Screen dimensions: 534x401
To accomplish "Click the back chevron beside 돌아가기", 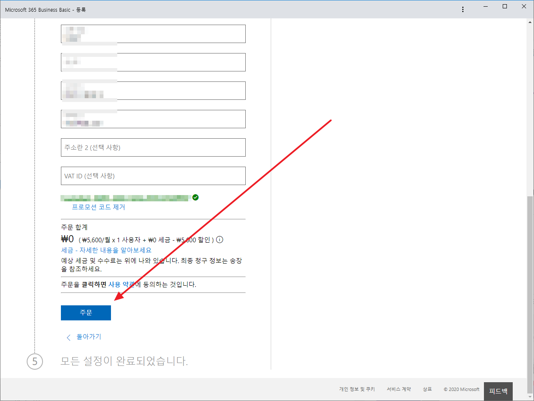I will click(68, 338).
